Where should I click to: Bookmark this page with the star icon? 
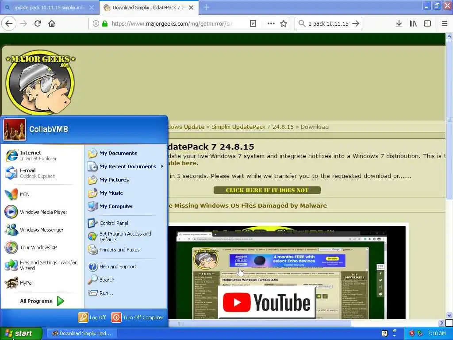click(284, 23)
